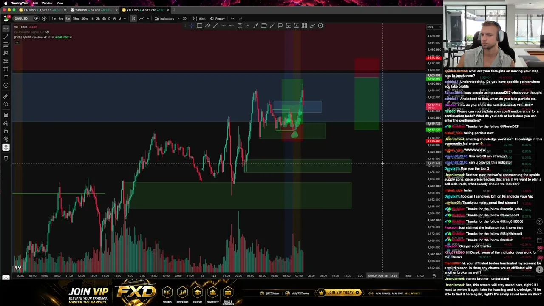Open the forecasting and position tools in left sidebar
The height and width of the screenshot is (306, 544).
point(6,61)
